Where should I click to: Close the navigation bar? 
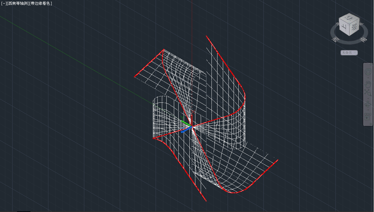(x=371, y=64)
